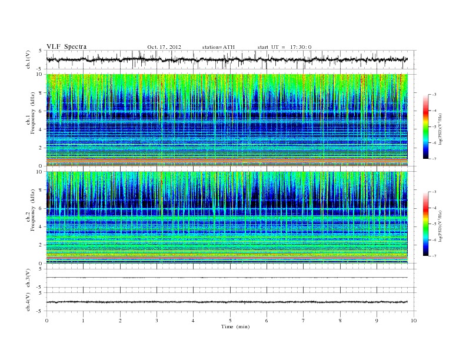Image resolution: width=466 pixels, height=360 pixels.
Task: Click the ch.1 colorbar "log(PSD)(V²/Hz)" label
Action: (440, 129)
